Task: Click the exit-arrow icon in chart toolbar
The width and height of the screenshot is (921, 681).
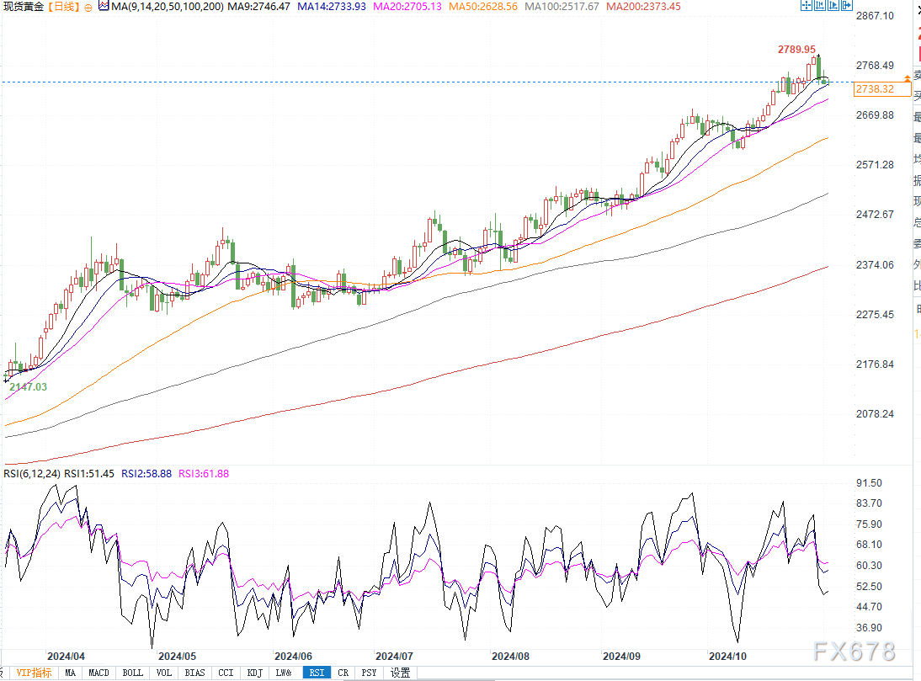Action: tap(847, 5)
